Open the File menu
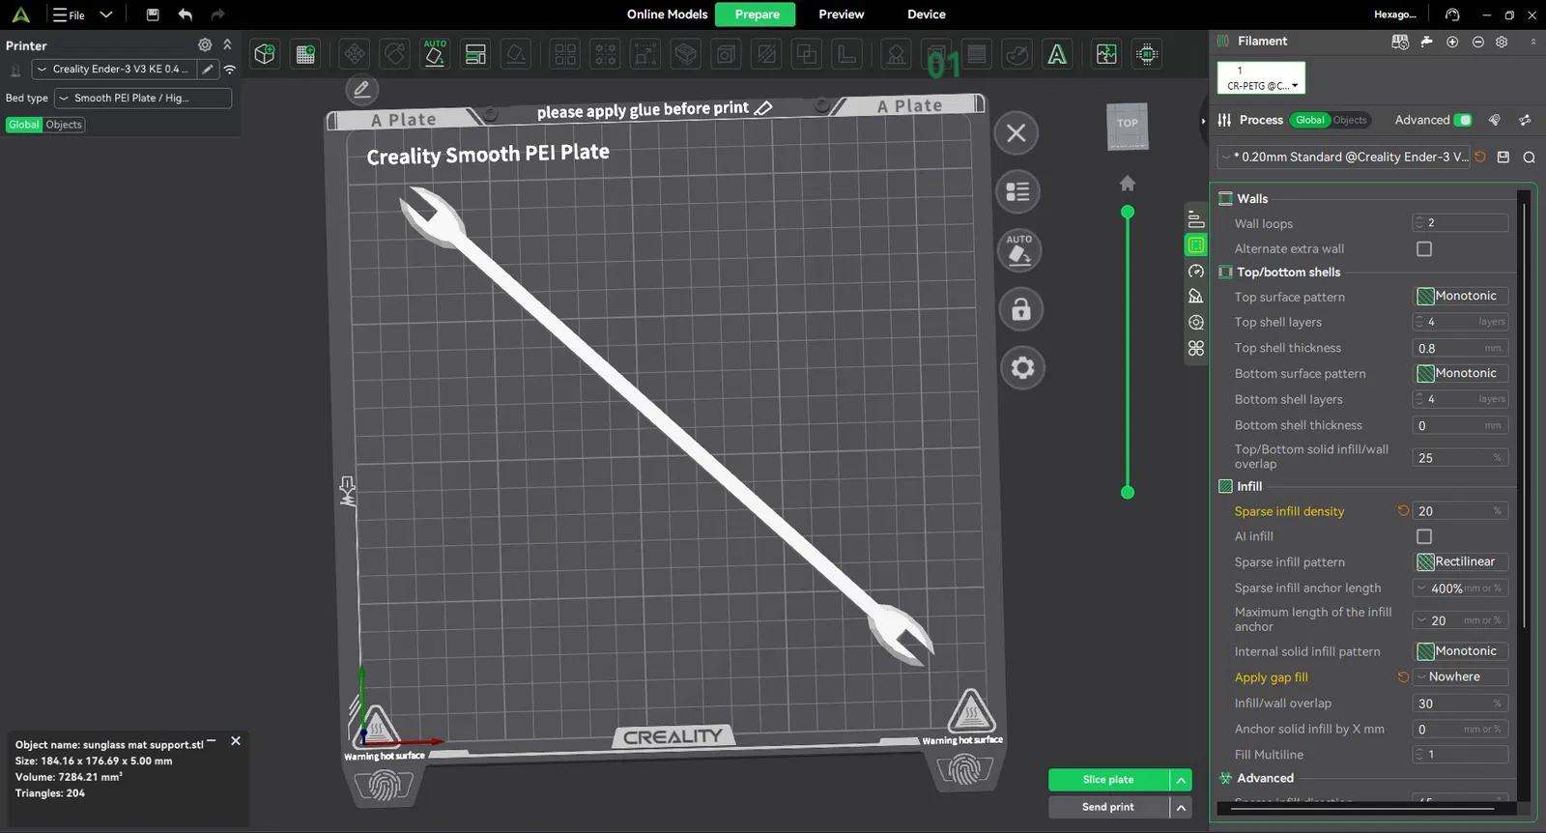Viewport: 1546px width, 833px height. 69,14
